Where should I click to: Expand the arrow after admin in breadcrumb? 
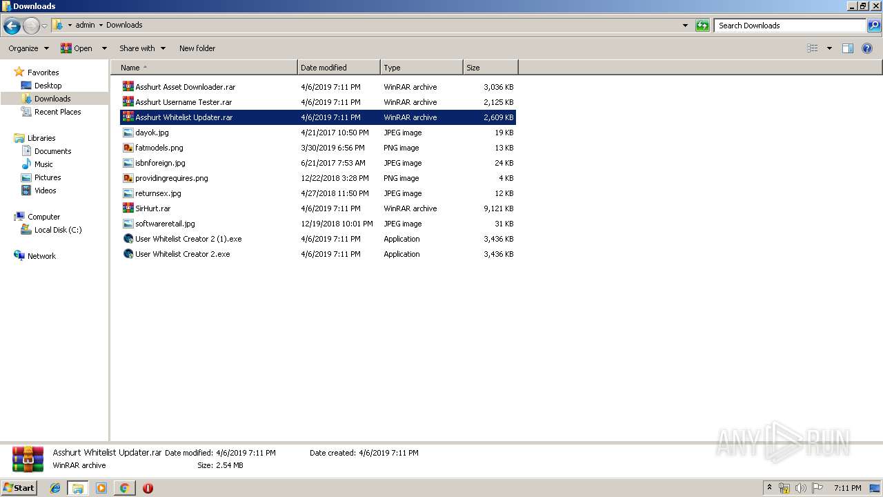[101, 25]
